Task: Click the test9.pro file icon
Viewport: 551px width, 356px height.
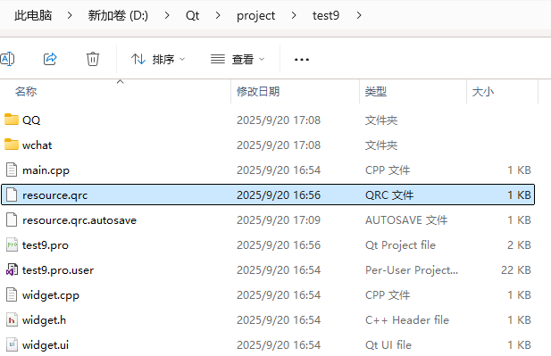Action: pos(12,244)
